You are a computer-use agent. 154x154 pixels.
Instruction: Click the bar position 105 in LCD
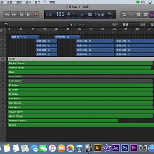click(60, 14)
